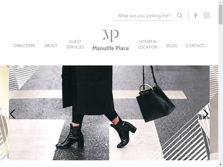The image size is (223, 167).
Task: Open the Guest Services menu
Action: click(75, 44)
